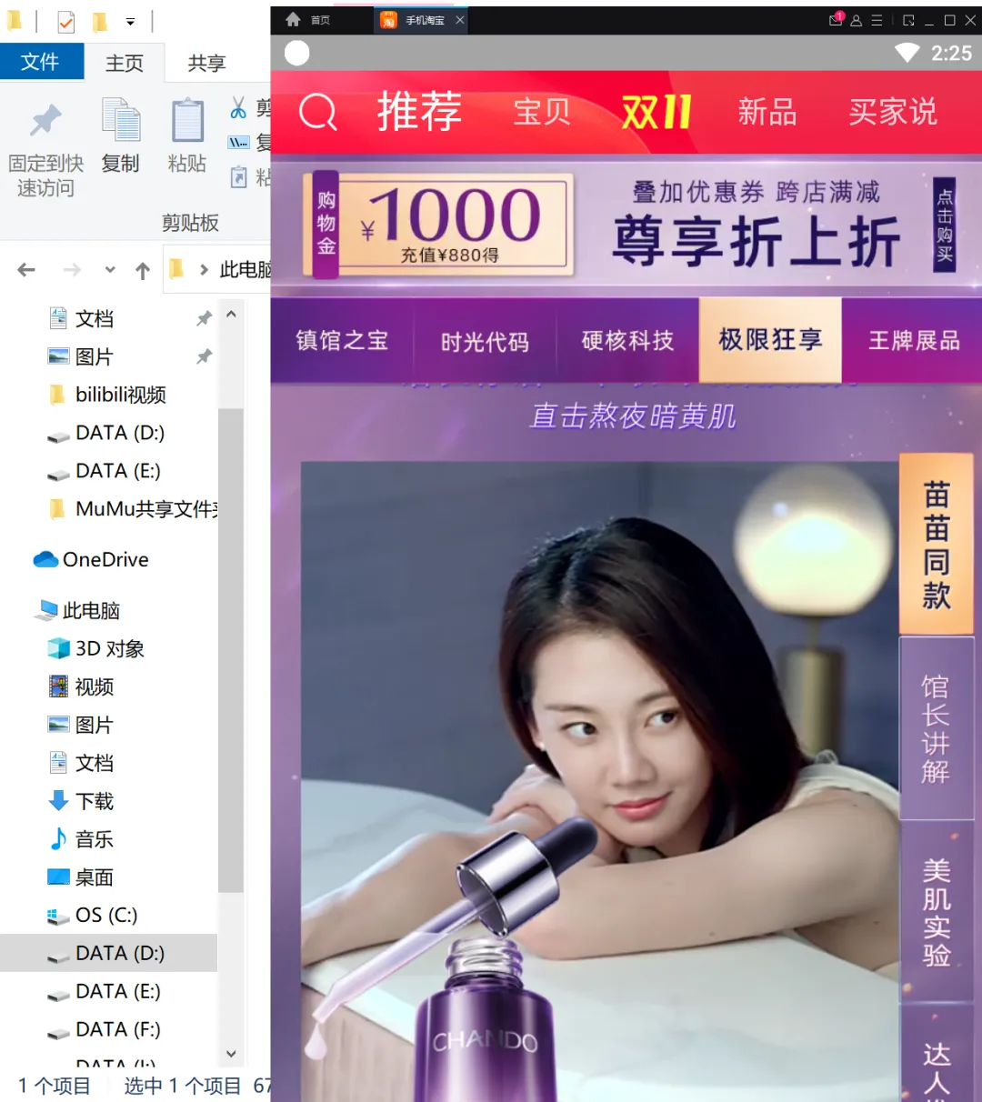Select 桌面 in navigation pane
This screenshot has width=982, height=1102.
pos(81,877)
